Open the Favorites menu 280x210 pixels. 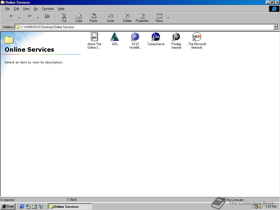tap(48, 9)
